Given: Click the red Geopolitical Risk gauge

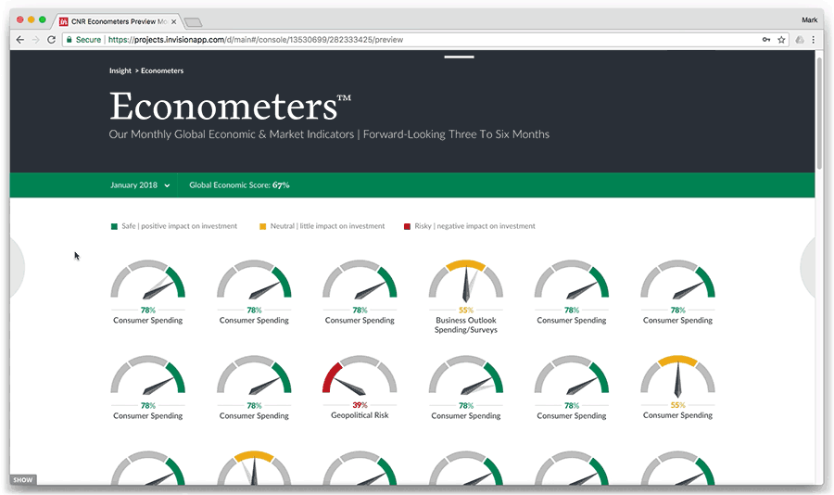Looking at the screenshot, I should point(360,376).
